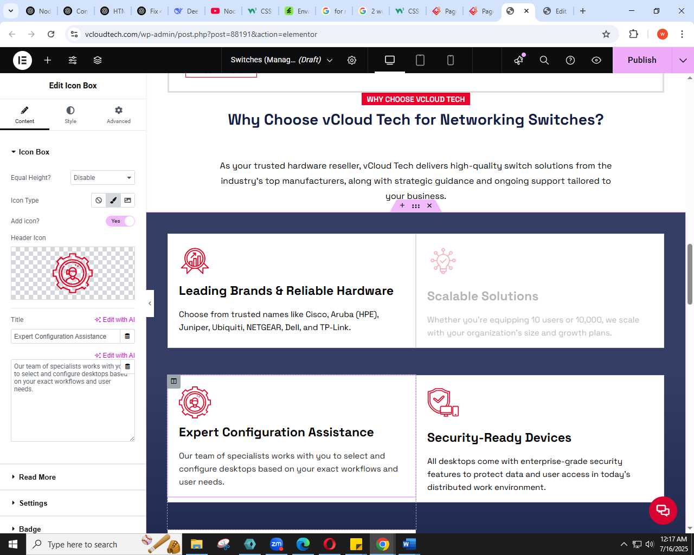This screenshot has width=694, height=555.
Task: Select Leading Brands & Reliable Hardware heading
Action: [x=286, y=291]
